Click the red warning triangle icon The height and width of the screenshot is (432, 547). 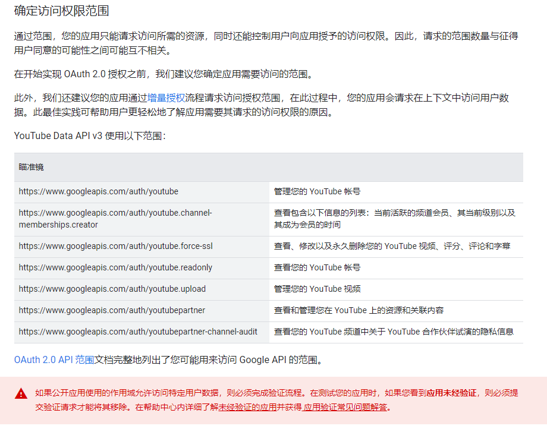tap(21, 393)
